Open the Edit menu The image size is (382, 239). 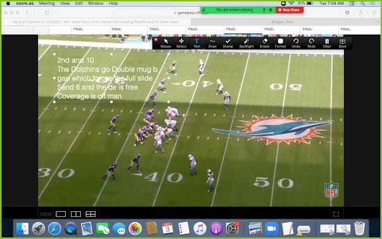pyautogui.click(x=78, y=3)
